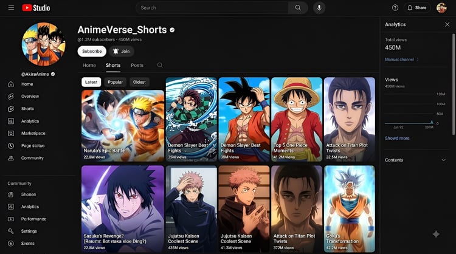Open the hamburger menu icon
Screen dimensions: 456x254
[x=11, y=7]
